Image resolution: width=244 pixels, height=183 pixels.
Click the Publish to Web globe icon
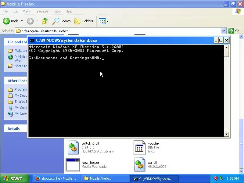tap(10, 57)
